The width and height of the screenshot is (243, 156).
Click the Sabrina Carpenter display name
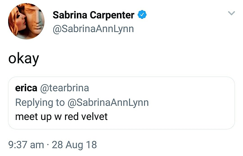click(94, 15)
